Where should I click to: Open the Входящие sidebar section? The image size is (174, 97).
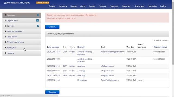(22, 15)
